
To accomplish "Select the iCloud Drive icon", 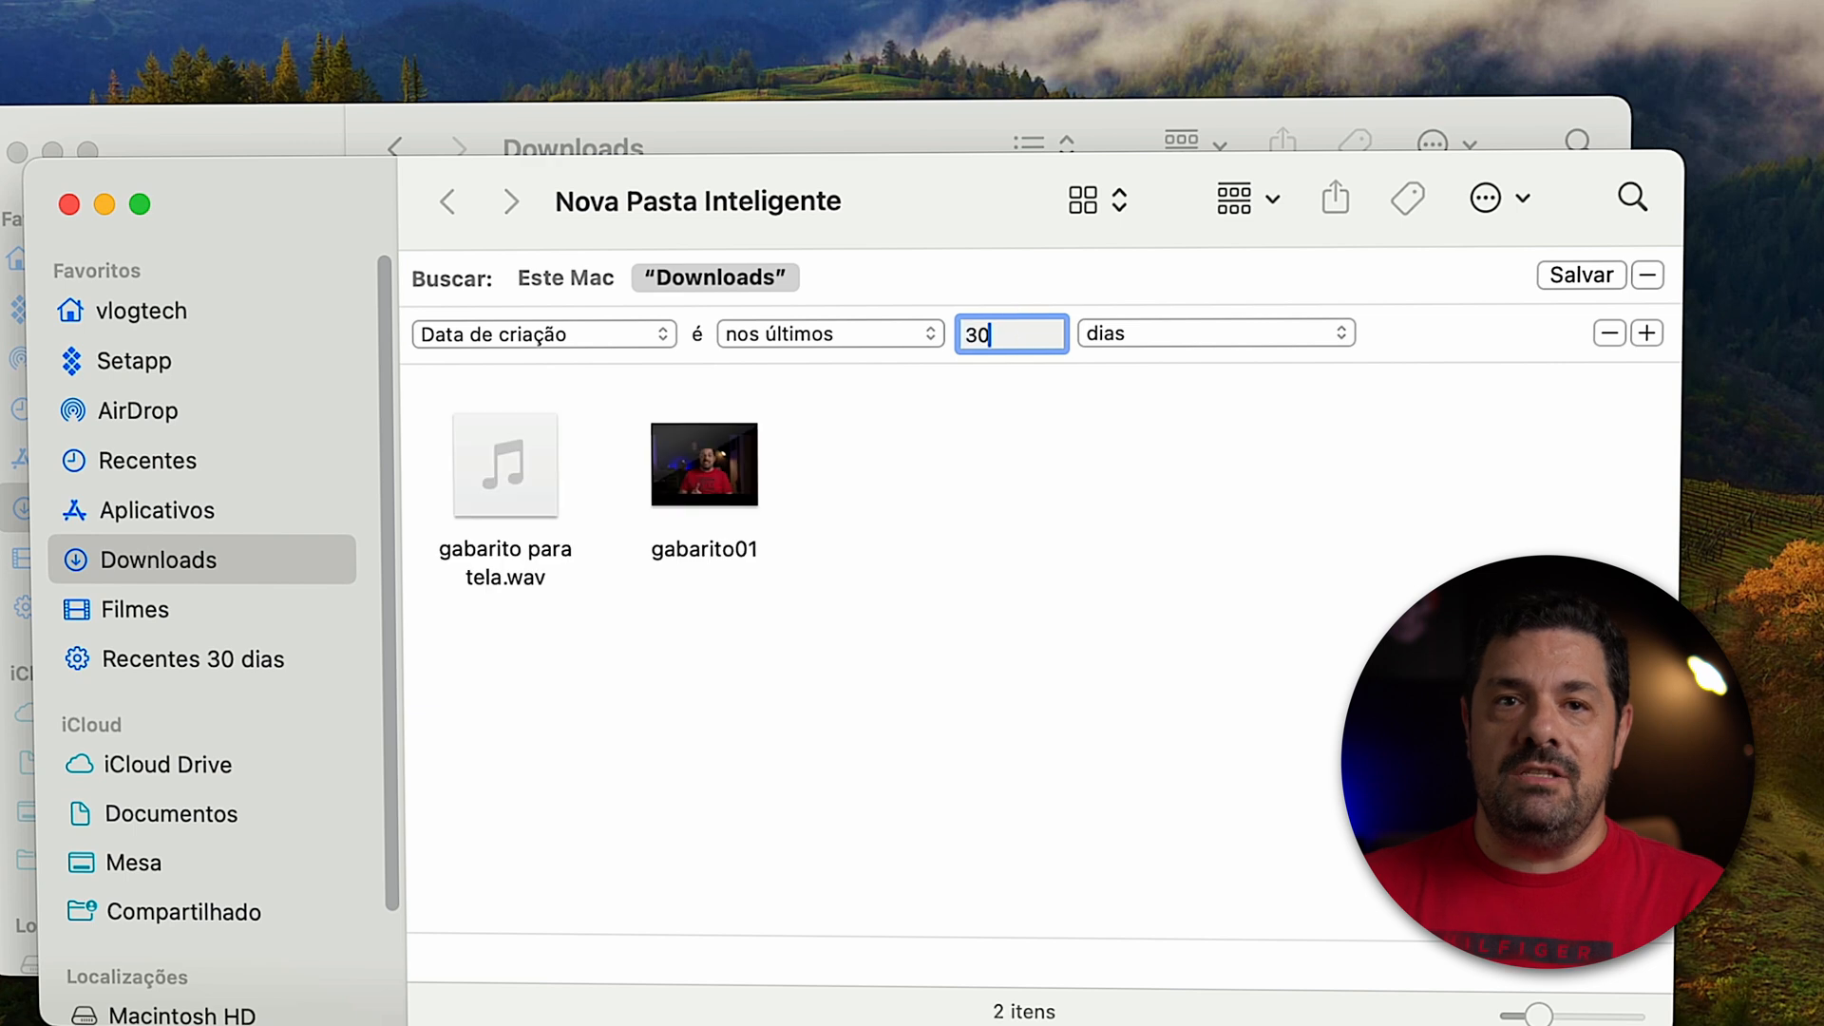I will point(80,763).
